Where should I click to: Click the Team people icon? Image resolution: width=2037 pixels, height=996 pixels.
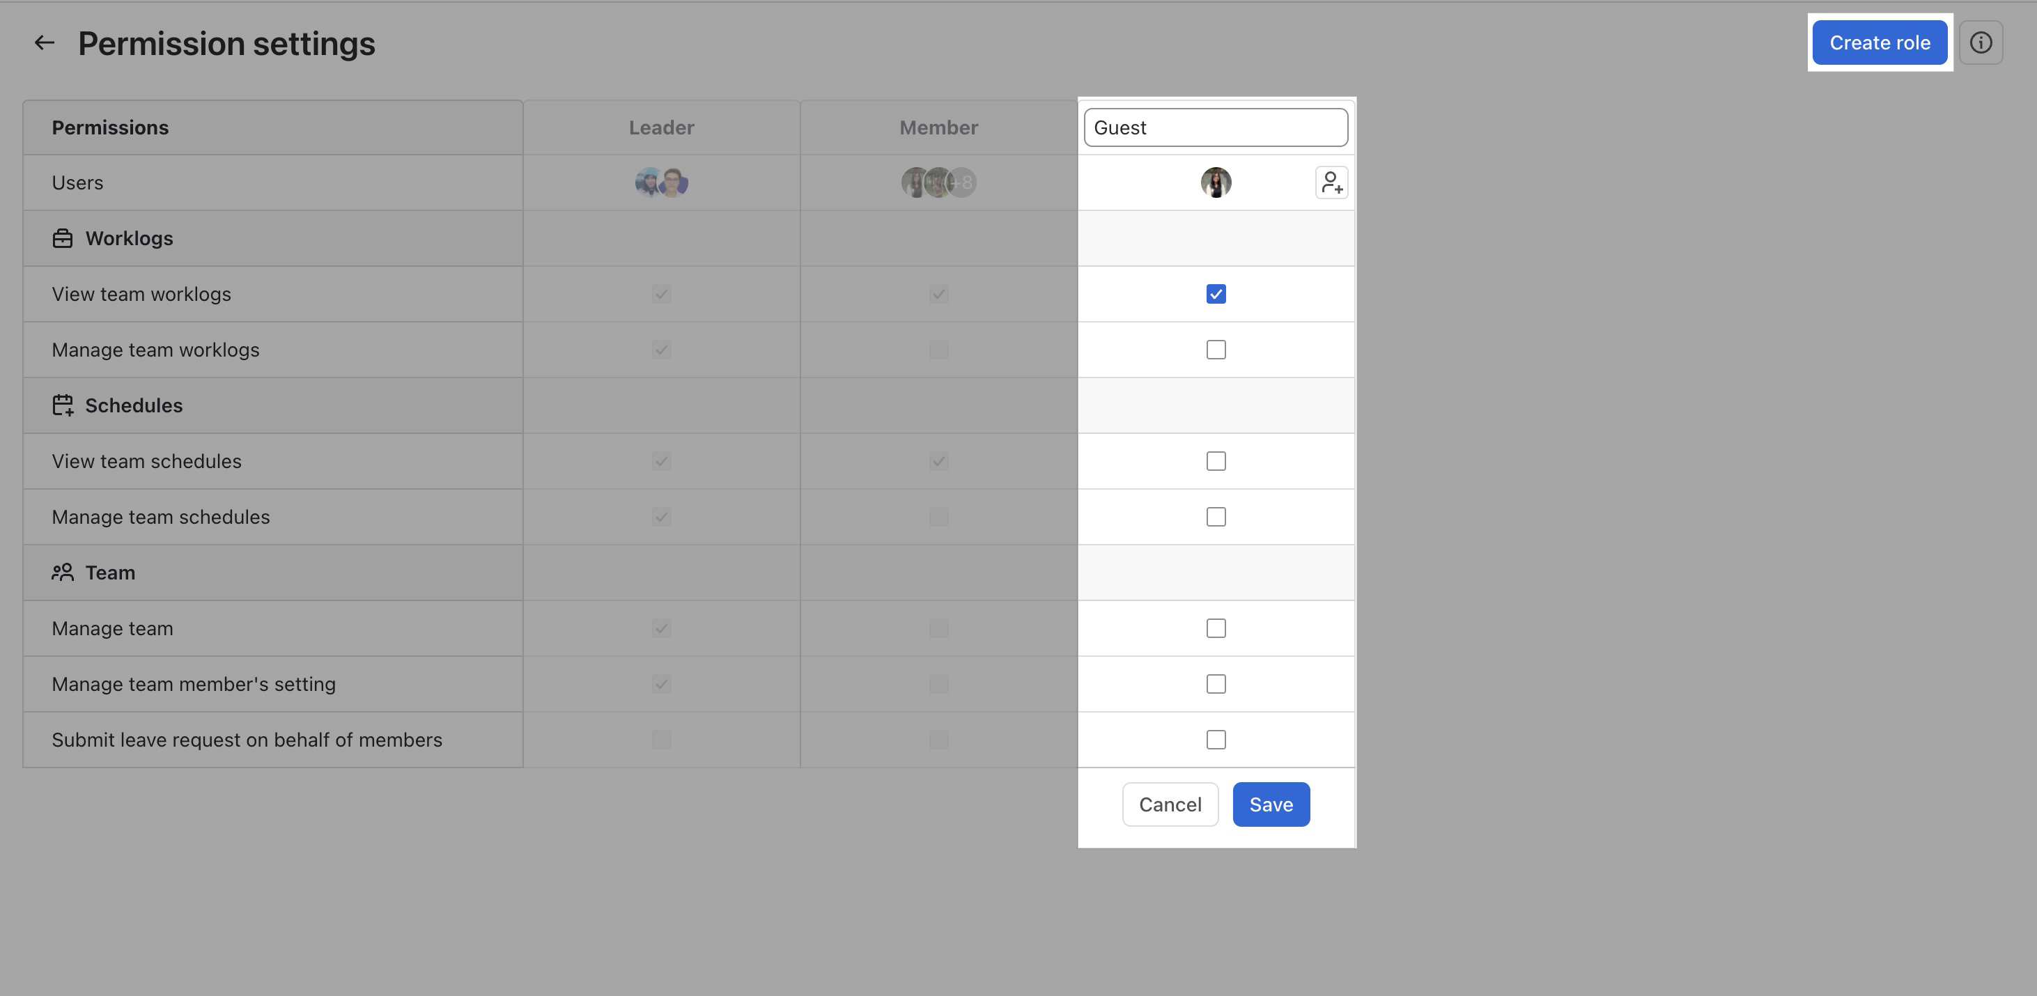point(63,573)
